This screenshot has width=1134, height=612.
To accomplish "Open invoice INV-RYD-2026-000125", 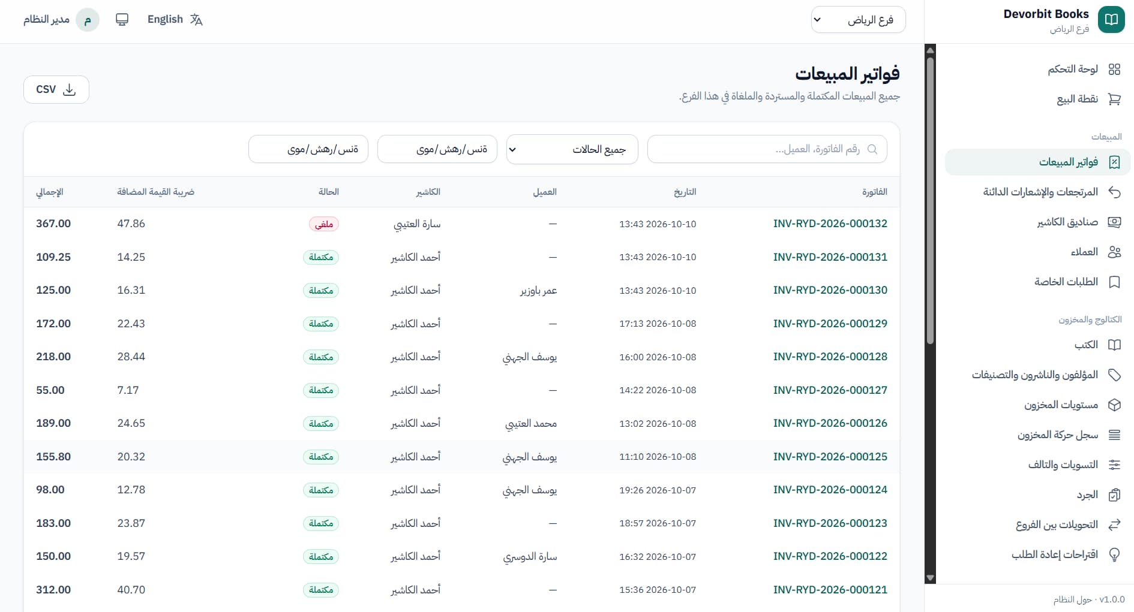I will point(830,457).
